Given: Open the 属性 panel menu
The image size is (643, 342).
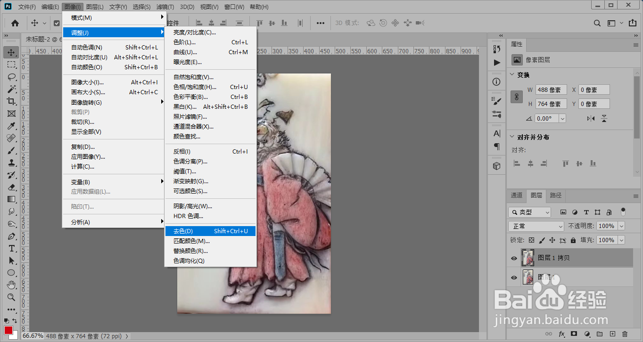Looking at the screenshot, I should [636, 44].
